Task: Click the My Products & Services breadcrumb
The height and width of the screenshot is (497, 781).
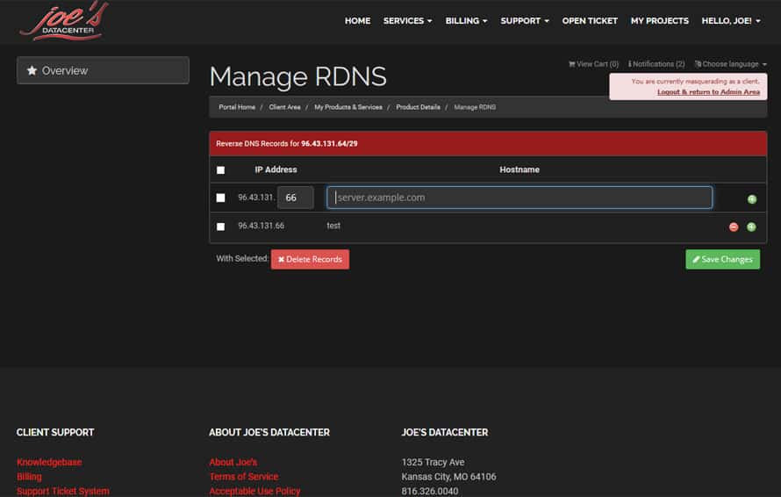Action: pyautogui.click(x=348, y=107)
